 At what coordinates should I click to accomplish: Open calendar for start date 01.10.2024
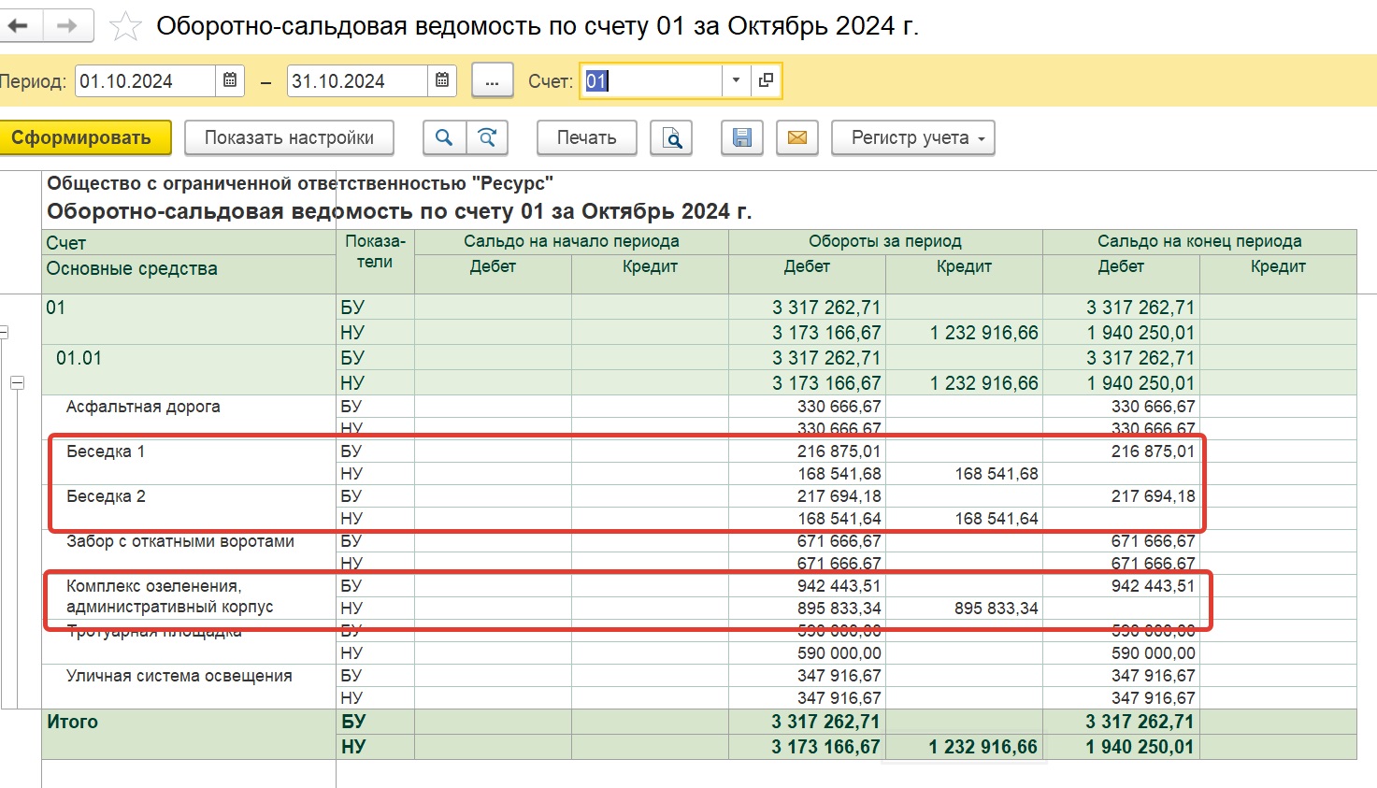[230, 80]
